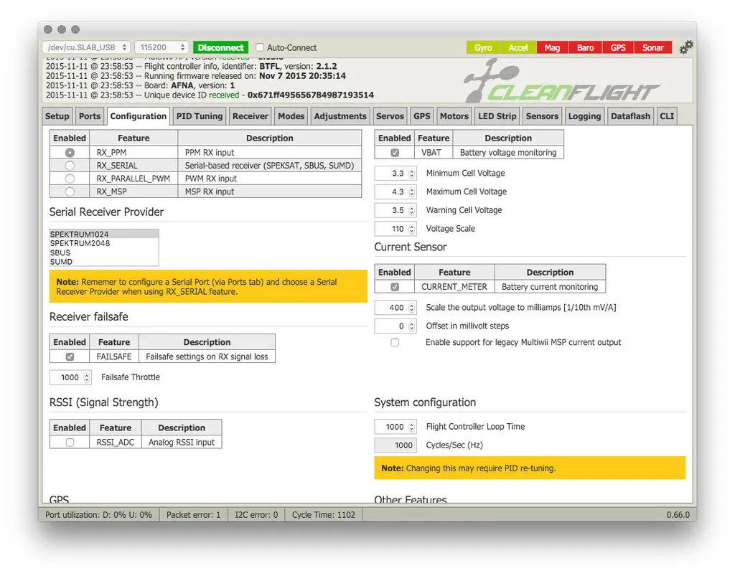Click the Sonar sensor indicator

point(652,48)
